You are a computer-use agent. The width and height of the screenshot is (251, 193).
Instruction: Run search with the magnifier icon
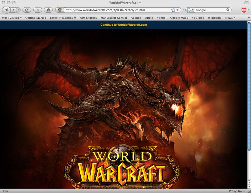228,10
